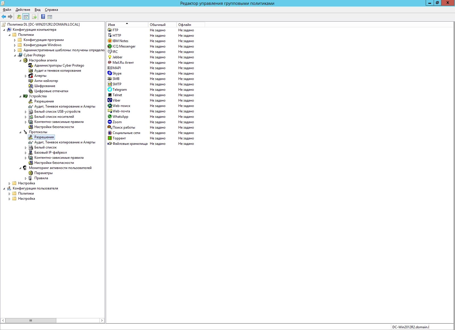The height and width of the screenshot is (330, 455).
Task: Toggle the show/hide console tree button
Action: [x=26, y=17]
